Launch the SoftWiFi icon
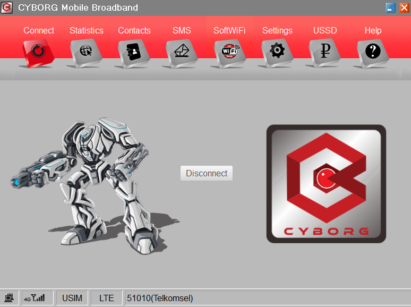 [x=229, y=53]
